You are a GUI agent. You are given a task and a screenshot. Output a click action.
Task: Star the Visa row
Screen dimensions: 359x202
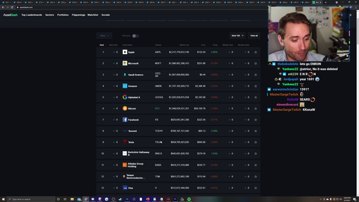point(256,188)
